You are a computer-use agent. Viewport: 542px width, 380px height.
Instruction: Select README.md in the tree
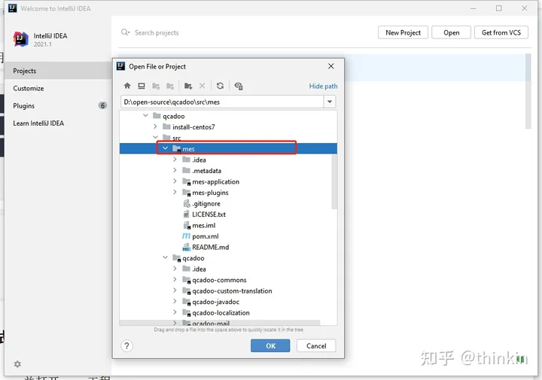[x=211, y=247]
